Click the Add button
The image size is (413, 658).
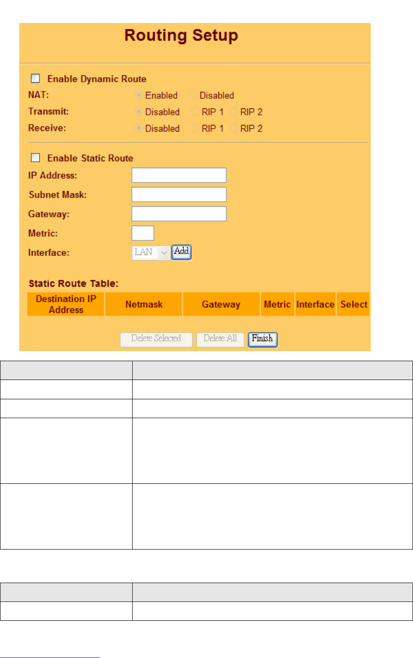[181, 252]
